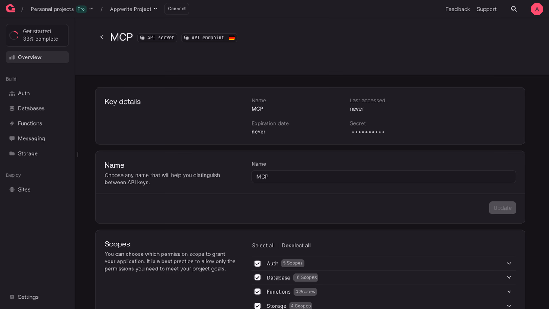Open Functions in the sidebar
The height and width of the screenshot is (309, 549).
pos(37,123)
